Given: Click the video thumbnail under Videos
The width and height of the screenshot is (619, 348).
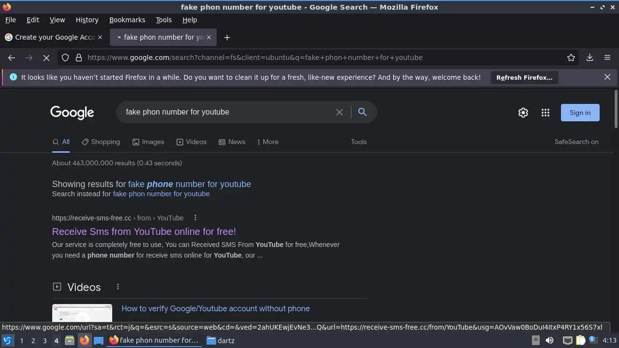Looking at the screenshot, I should [x=82, y=313].
